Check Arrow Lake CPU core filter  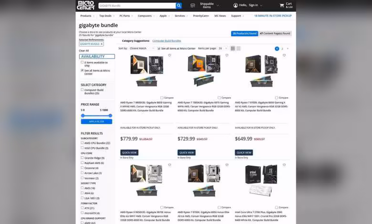[82, 173]
